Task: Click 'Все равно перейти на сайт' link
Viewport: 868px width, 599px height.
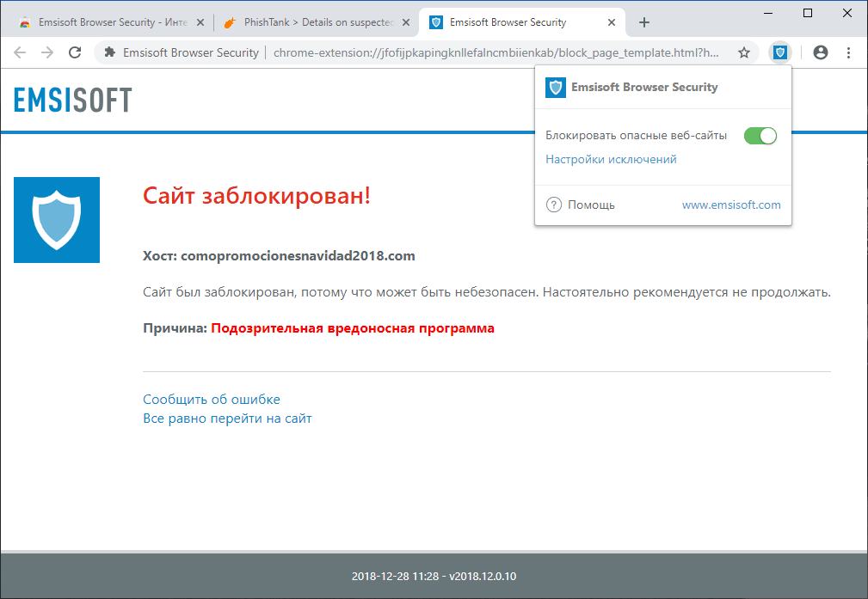Action: click(x=227, y=419)
